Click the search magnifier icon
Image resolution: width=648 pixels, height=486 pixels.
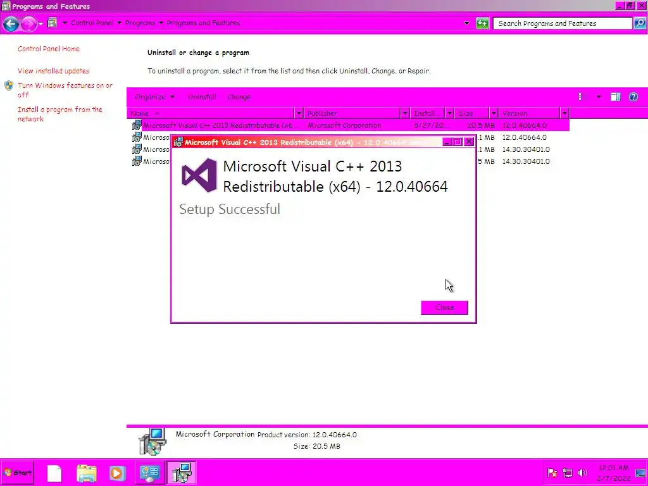pos(640,23)
